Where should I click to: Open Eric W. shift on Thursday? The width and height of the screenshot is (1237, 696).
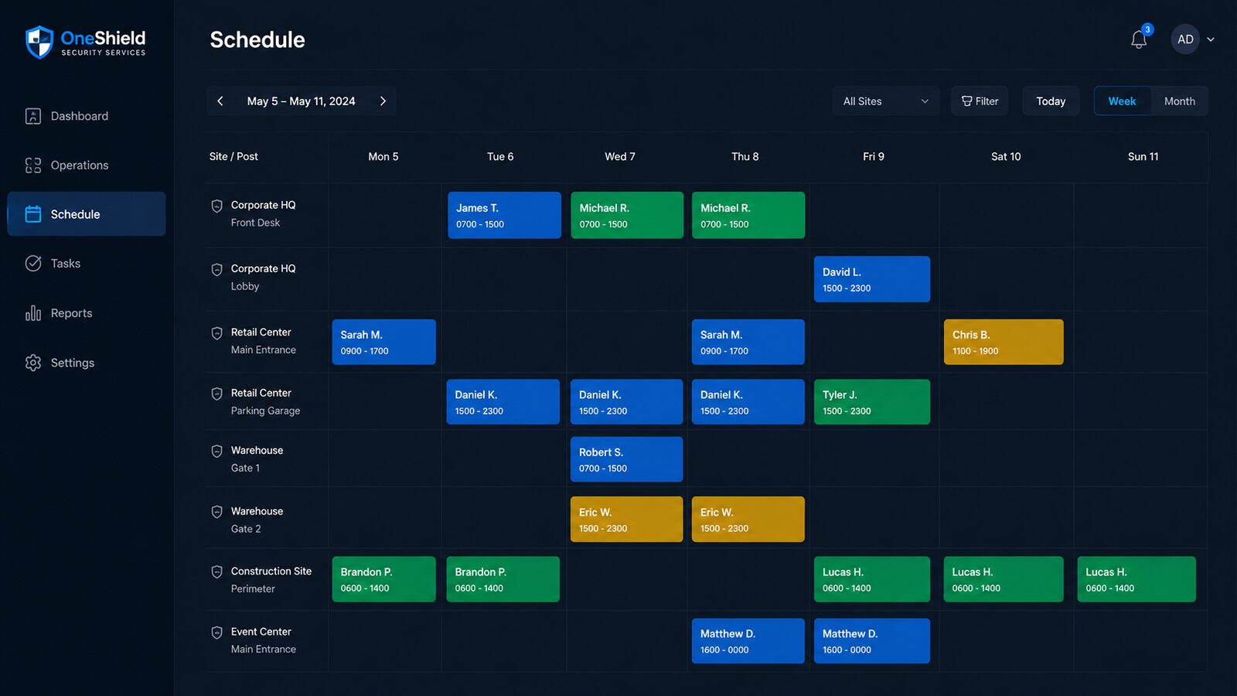[x=748, y=519]
